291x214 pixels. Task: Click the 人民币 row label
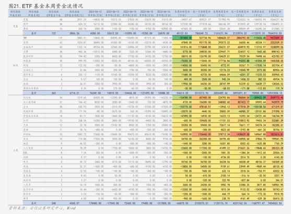coord(27,185)
